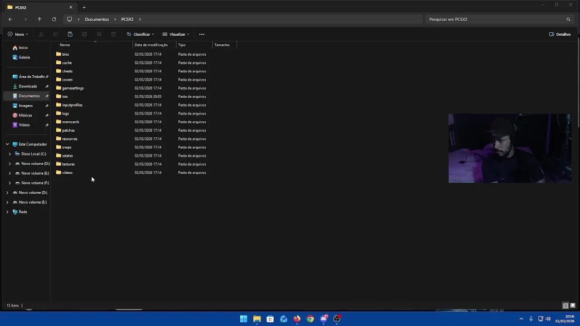Open the See more (three dots) menu
580x326 pixels.
pyautogui.click(x=202, y=34)
